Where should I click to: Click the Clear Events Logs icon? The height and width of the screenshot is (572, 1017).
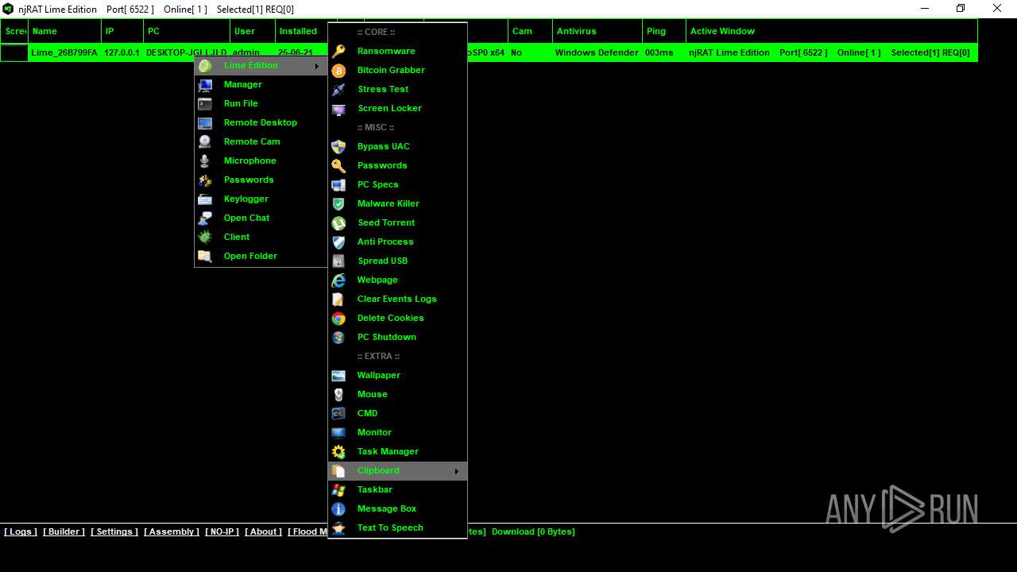click(x=338, y=299)
